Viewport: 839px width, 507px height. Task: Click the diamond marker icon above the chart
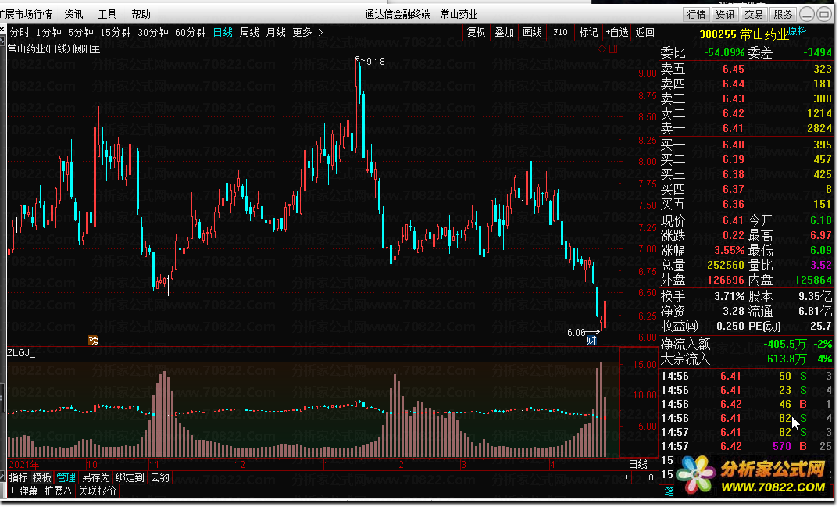tap(602, 48)
